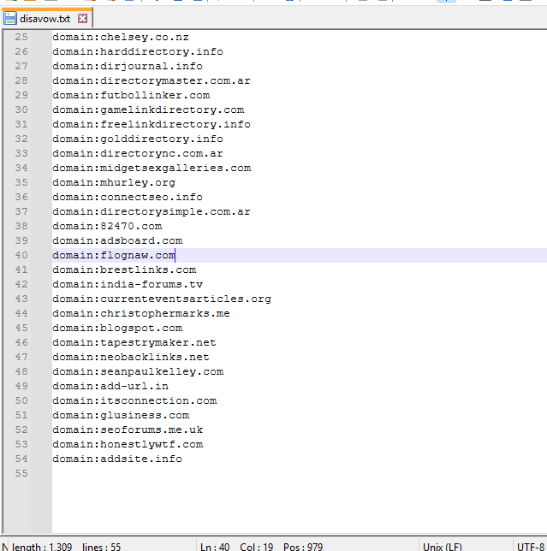
Task: Select the domain:dirjournal.info line
Action: 128,66
